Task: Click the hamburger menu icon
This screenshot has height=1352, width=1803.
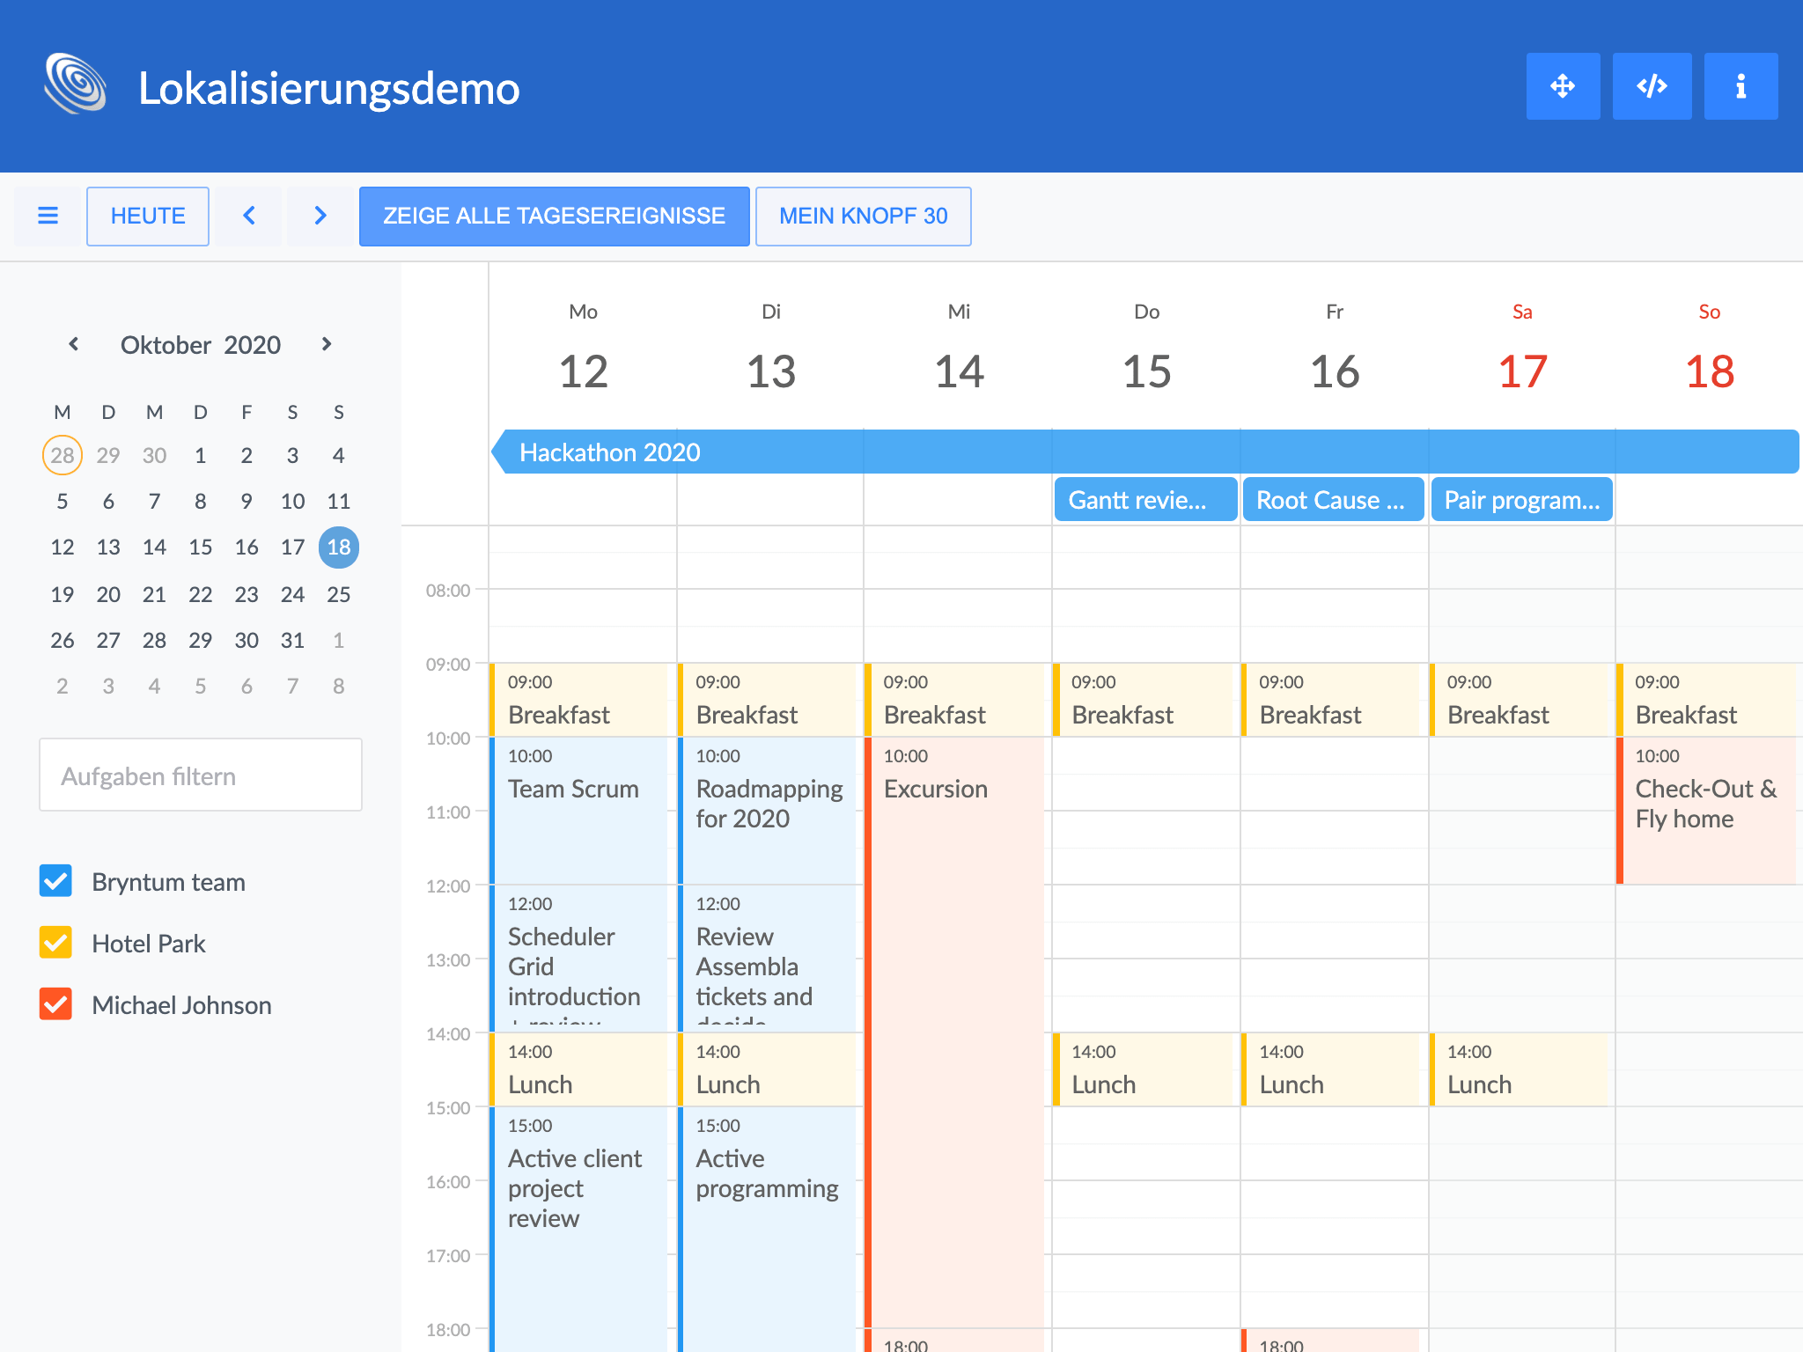Action: click(48, 216)
